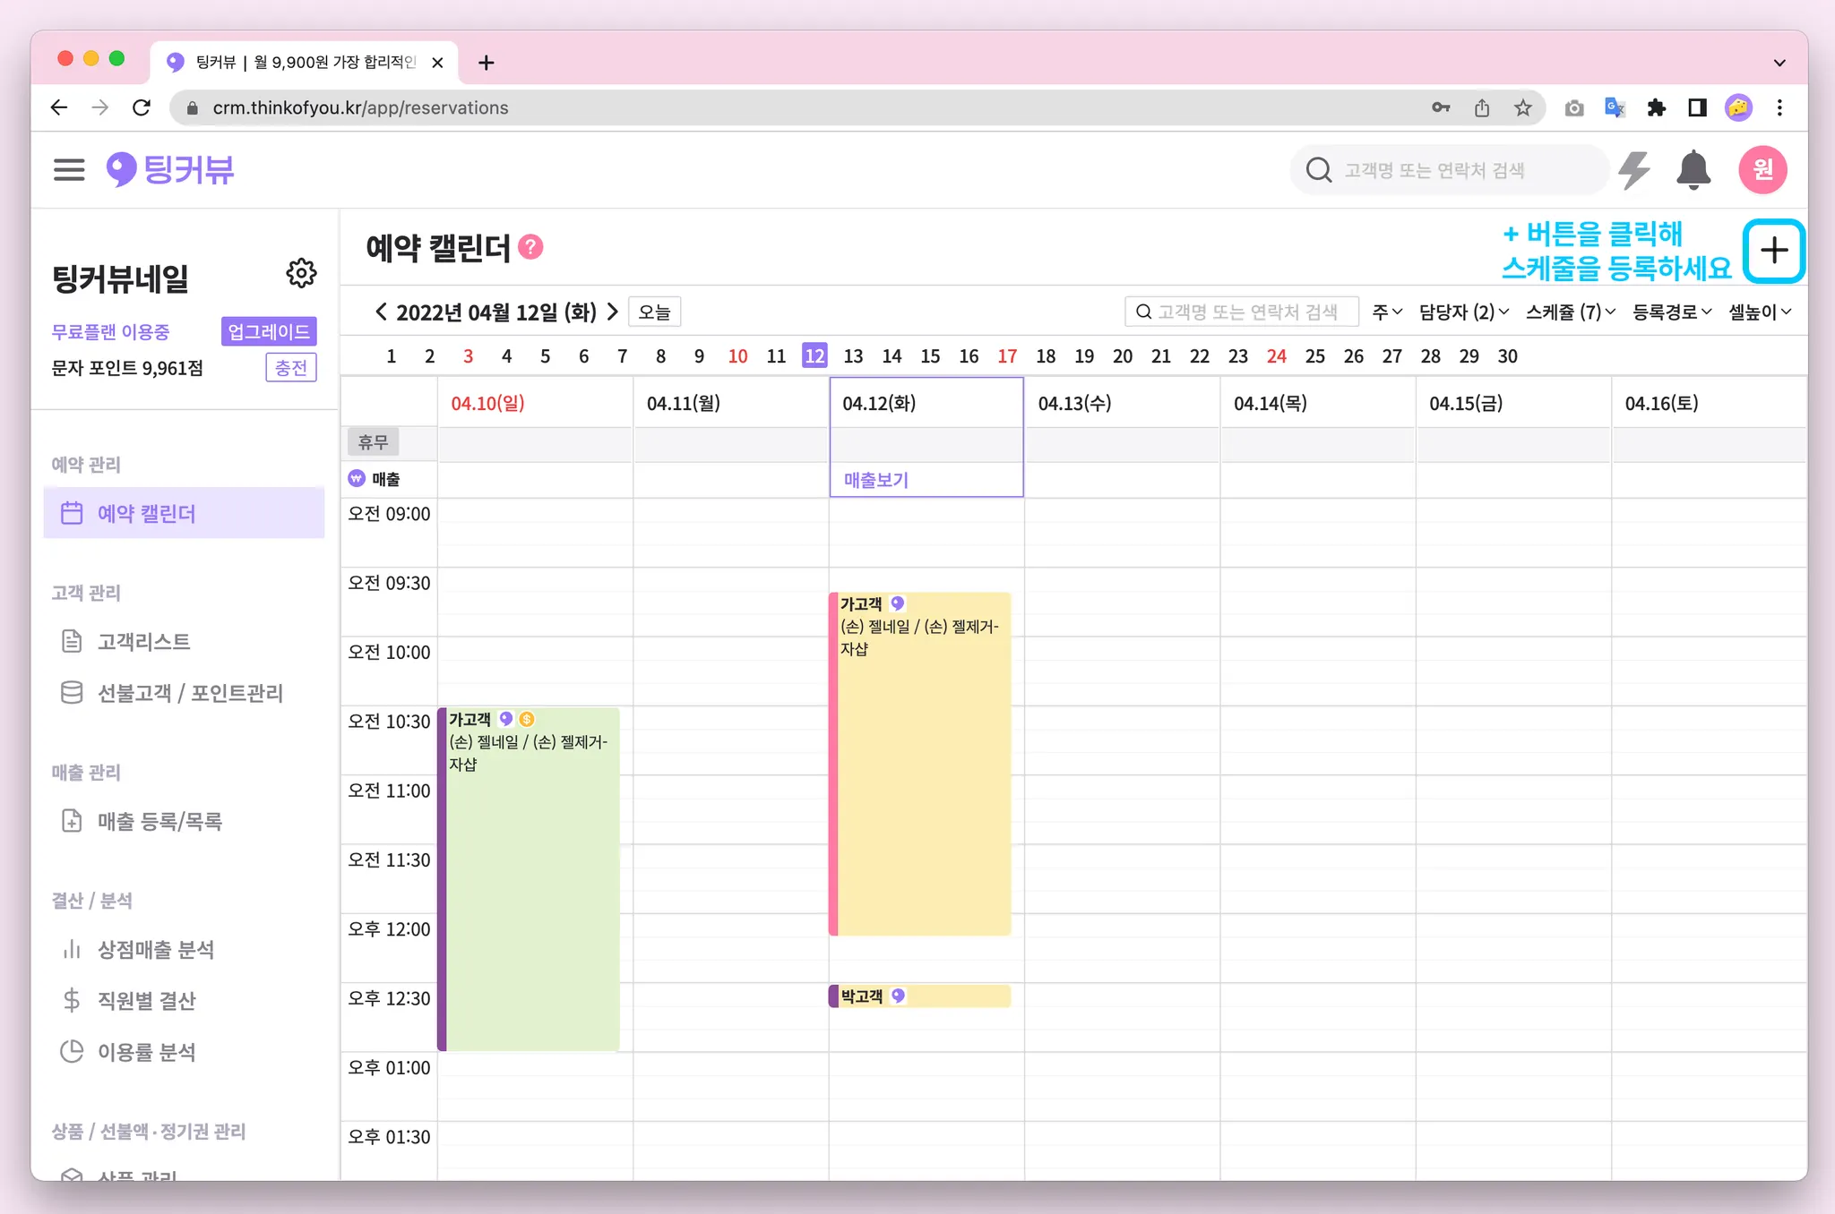Image resolution: width=1835 pixels, height=1214 pixels.
Task: Open 상점매출 분석 menu item
Action: pos(155,949)
